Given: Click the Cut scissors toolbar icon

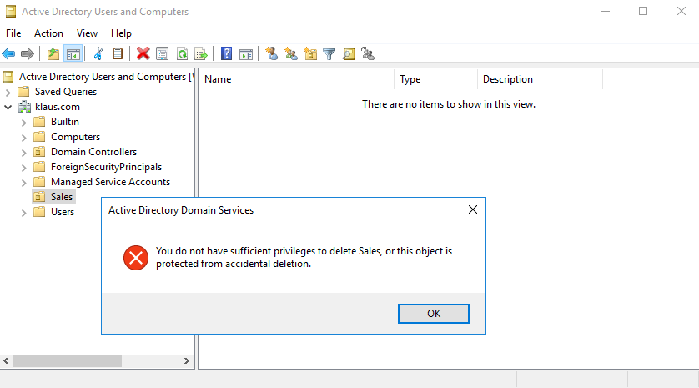Looking at the screenshot, I should pos(98,54).
